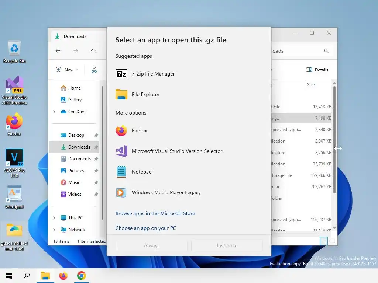Image resolution: width=378 pixels, height=283 pixels.
Task: Click the file list vertical scrollbar
Action: pyautogui.click(x=334, y=140)
